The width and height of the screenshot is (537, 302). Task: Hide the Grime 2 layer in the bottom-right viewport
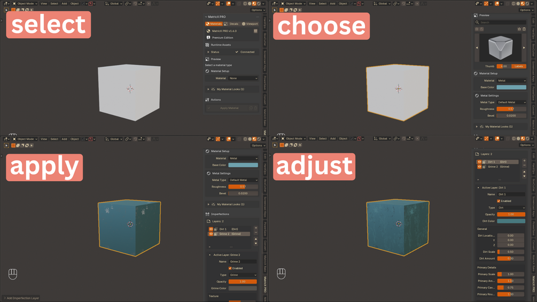click(479, 167)
